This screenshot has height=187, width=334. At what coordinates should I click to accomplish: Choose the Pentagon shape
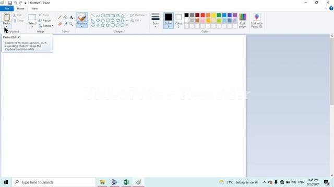point(103,20)
